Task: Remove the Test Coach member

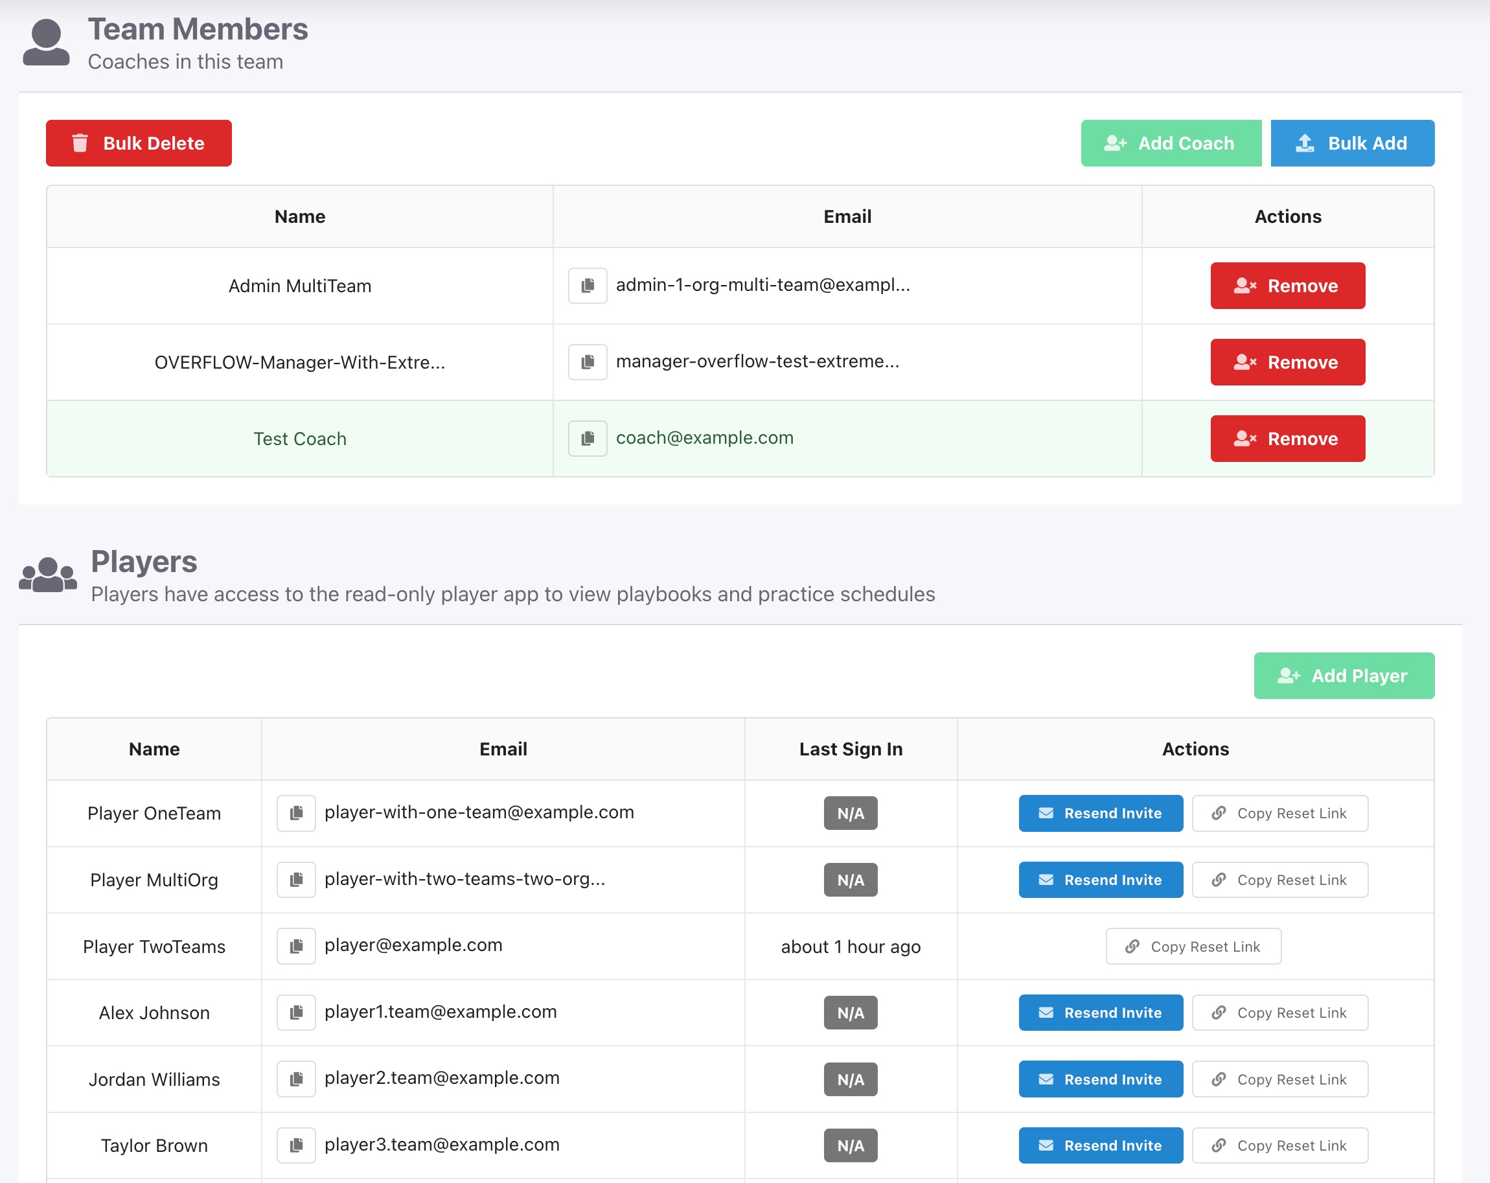Action: (x=1287, y=438)
